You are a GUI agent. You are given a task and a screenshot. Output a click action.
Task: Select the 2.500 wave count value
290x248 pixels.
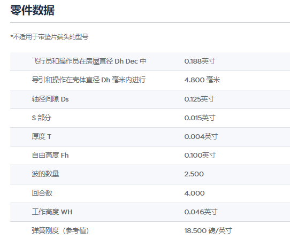194,174
